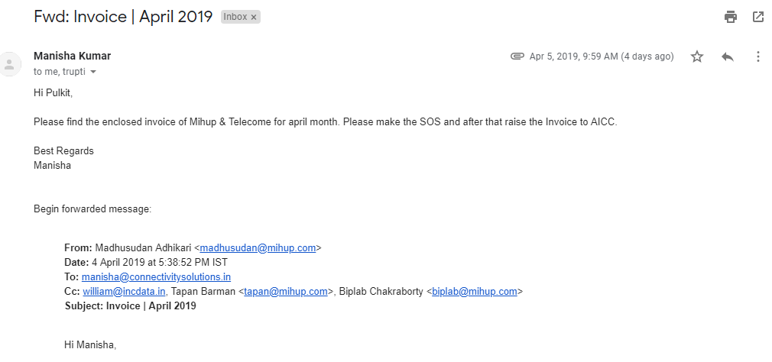Click the subject heading 'Fwd: Invoice | April 2019'
772x362 pixels.
click(123, 17)
